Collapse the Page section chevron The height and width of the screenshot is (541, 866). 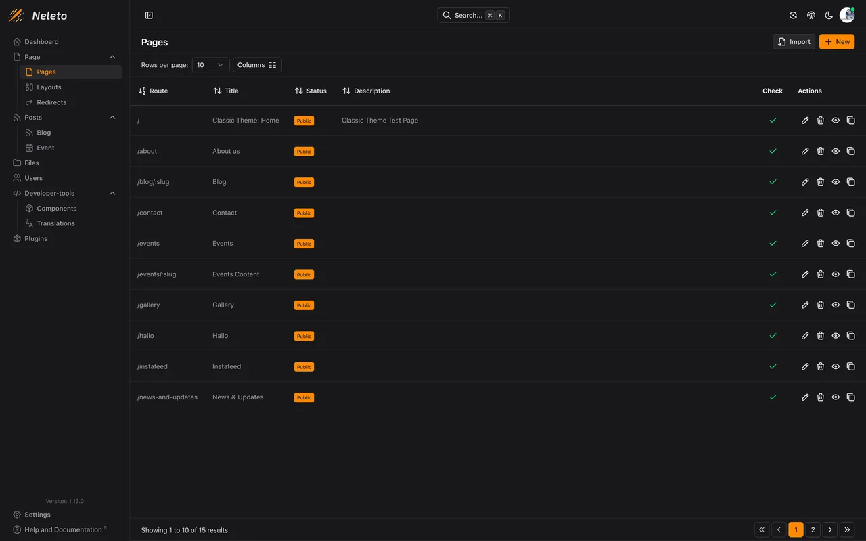tap(112, 57)
